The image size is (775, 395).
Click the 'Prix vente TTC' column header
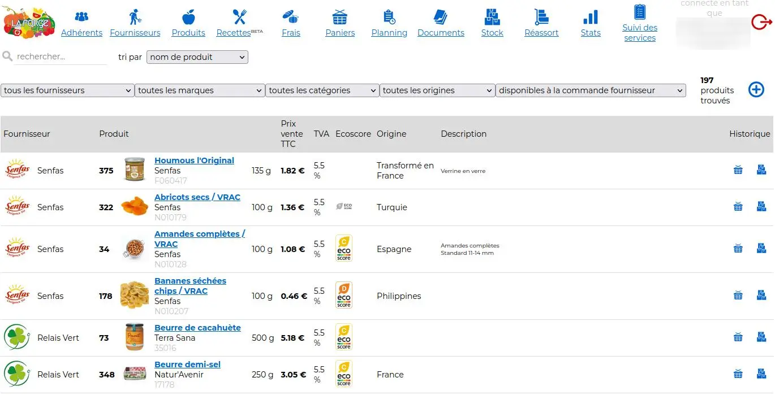(292, 134)
